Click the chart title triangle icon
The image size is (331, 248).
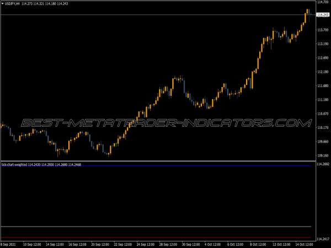[3, 4]
